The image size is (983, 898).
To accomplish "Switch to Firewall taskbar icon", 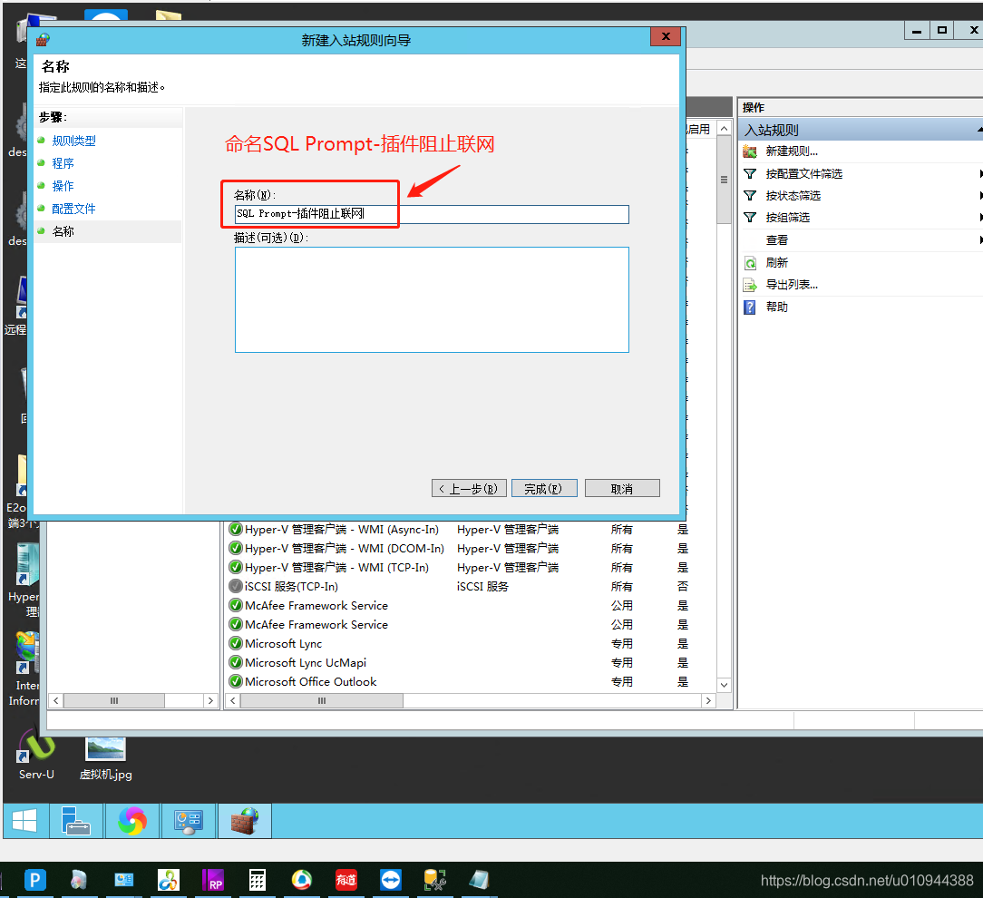I will click(245, 820).
